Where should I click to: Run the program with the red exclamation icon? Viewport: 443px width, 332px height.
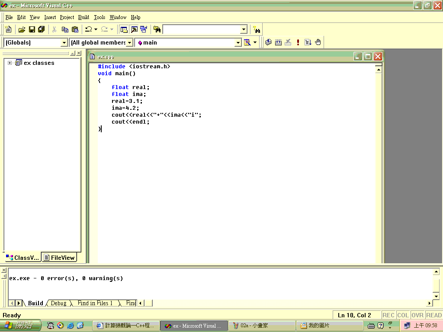(x=298, y=42)
